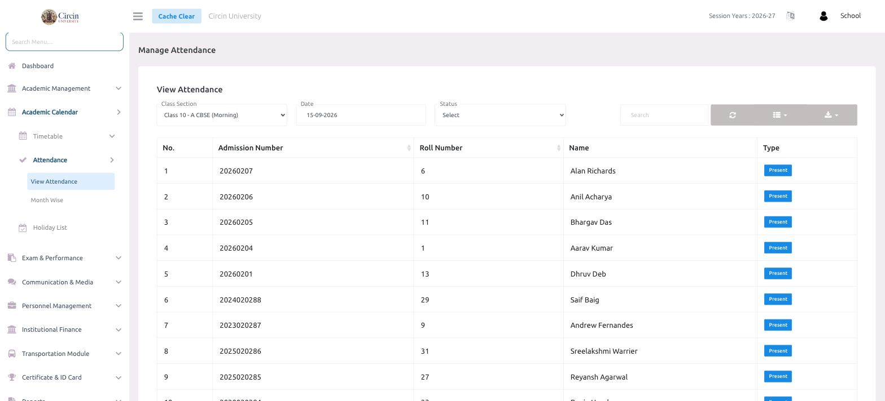Expand the Timetable submenu chevron
This screenshot has width=885, height=401.
pyautogui.click(x=112, y=136)
